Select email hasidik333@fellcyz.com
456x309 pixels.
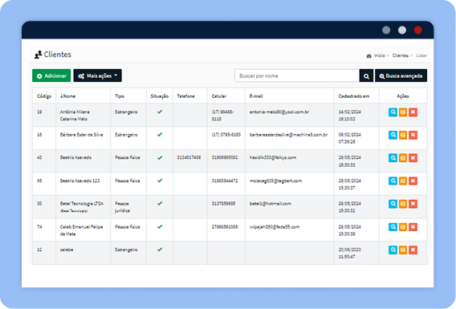coord(273,157)
